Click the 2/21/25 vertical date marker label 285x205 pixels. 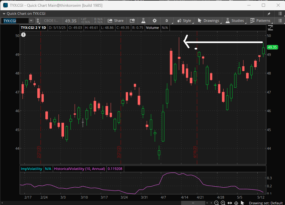click(39, 152)
